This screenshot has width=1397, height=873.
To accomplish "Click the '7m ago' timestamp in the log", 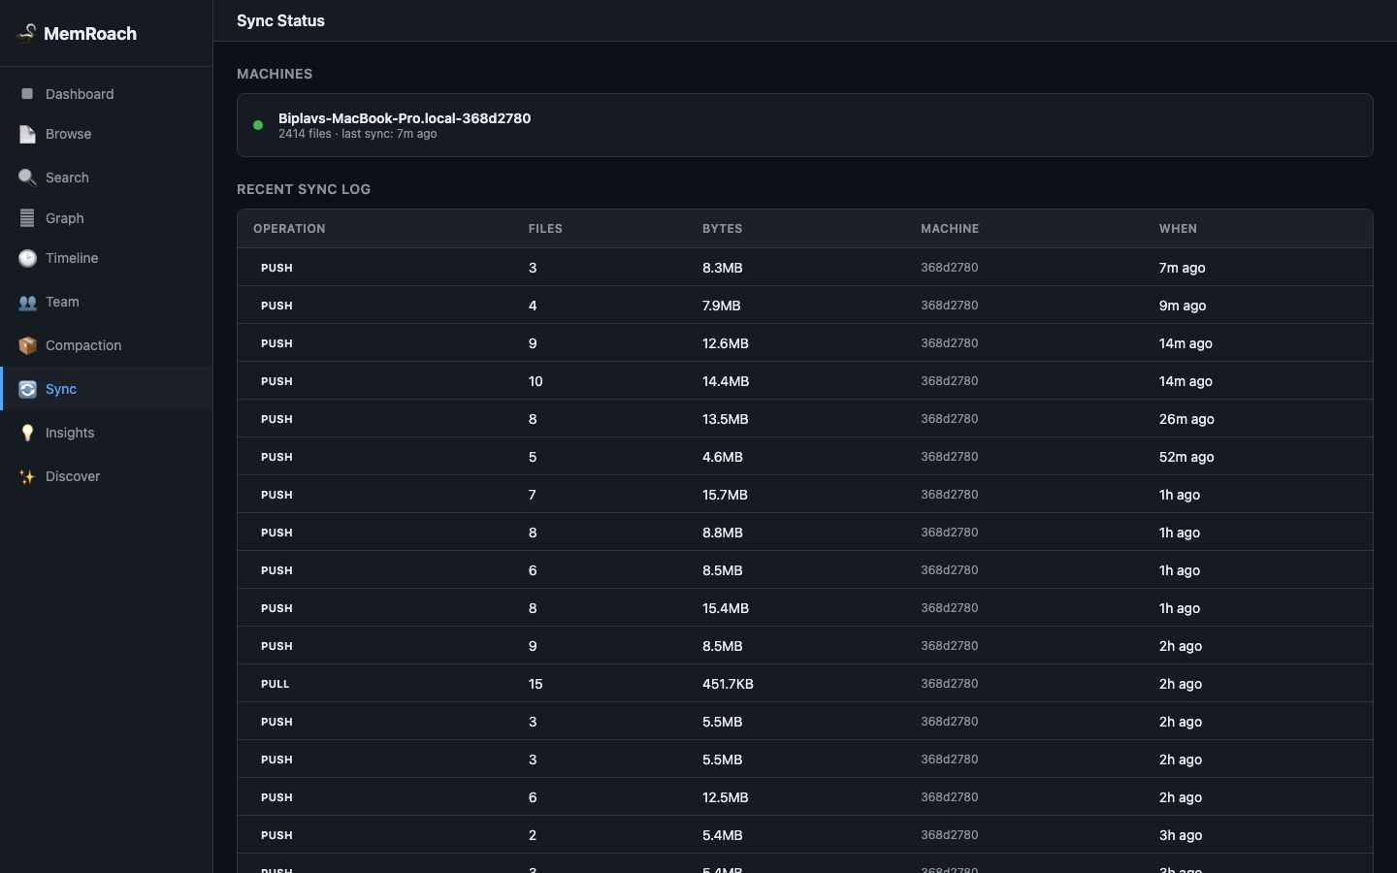I will [1182, 268].
